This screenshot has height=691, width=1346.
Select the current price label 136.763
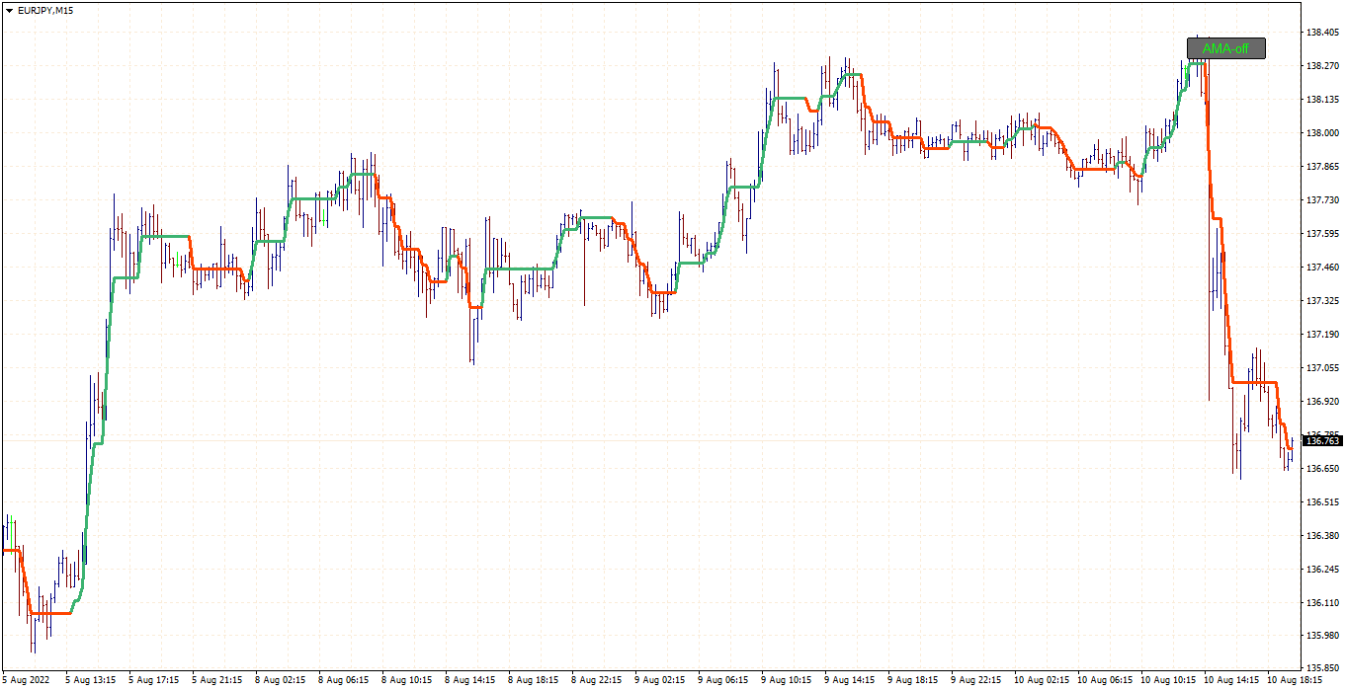[1322, 440]
